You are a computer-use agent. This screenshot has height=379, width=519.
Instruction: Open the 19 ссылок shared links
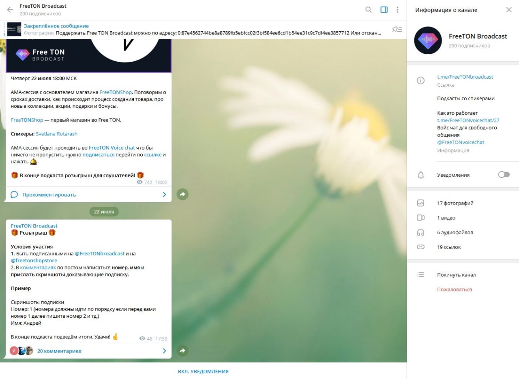449,247
